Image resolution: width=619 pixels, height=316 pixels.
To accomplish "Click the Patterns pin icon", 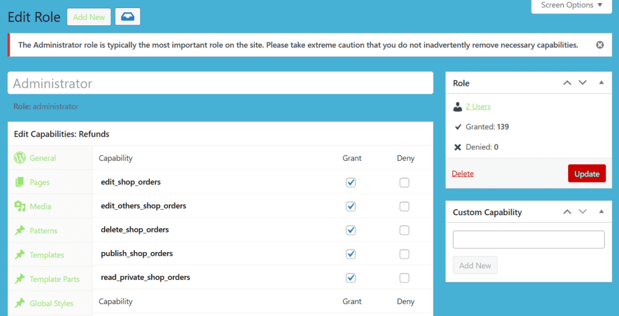I will click(x=20, y=230).
